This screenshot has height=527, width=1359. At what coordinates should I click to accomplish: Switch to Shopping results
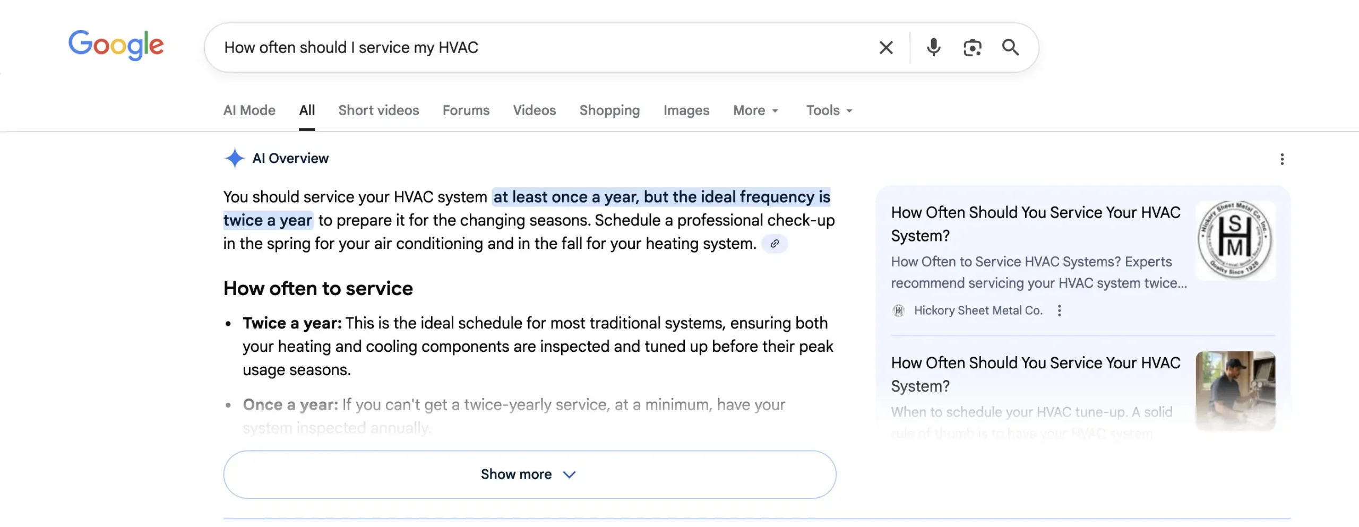pyautogui.click(x=609, y=110)
